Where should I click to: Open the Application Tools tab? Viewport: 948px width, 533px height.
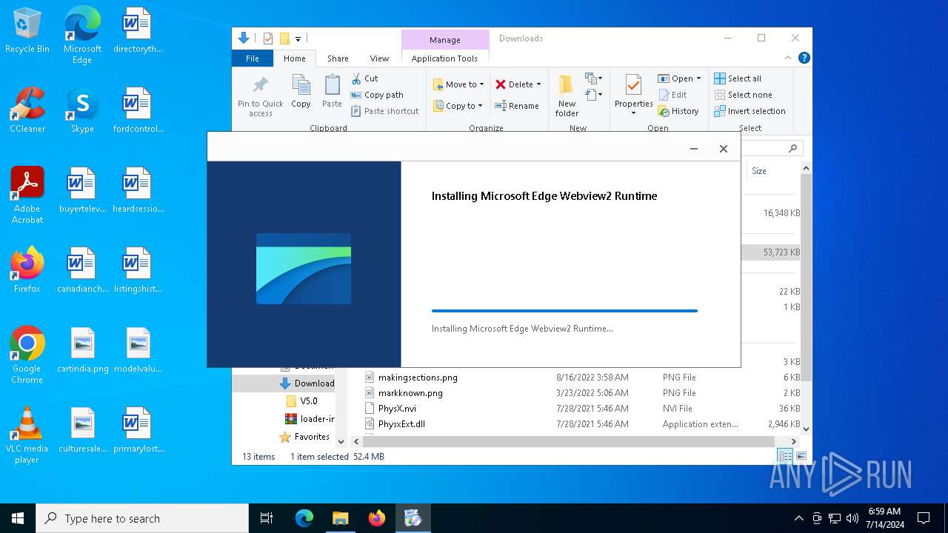point(444,58)
